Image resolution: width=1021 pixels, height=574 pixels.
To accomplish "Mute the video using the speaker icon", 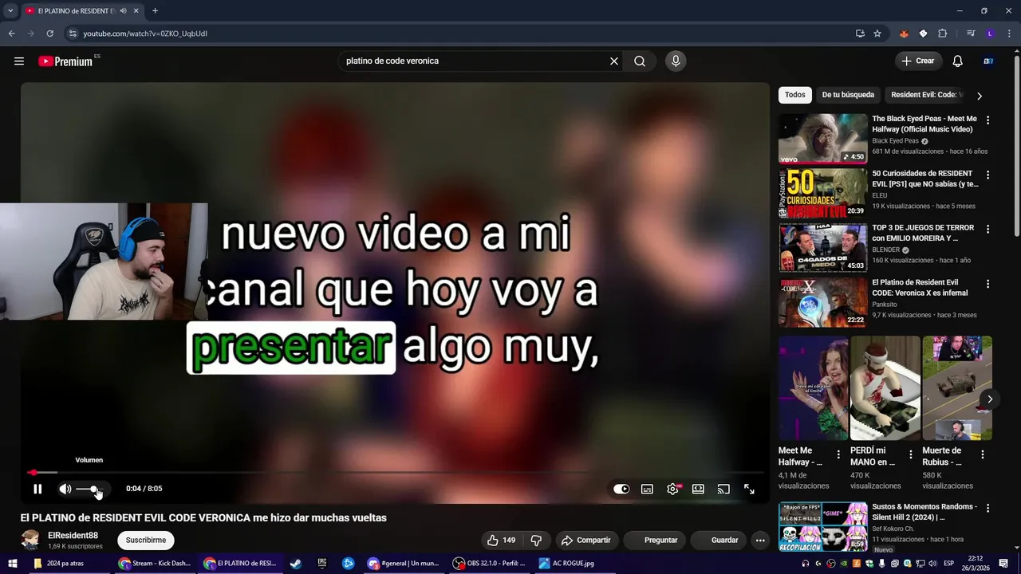I will coord(65,489).
